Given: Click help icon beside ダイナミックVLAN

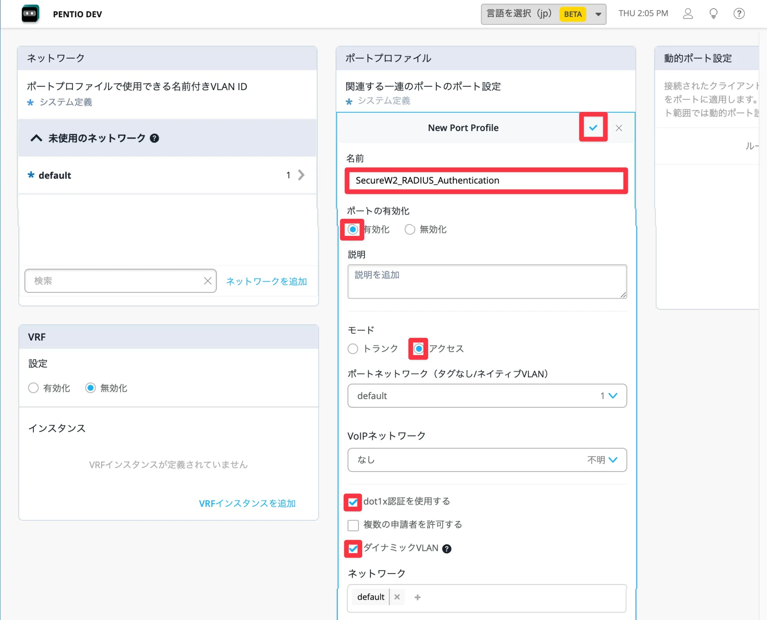Looking at the screenshot, I should click(447, 549).
